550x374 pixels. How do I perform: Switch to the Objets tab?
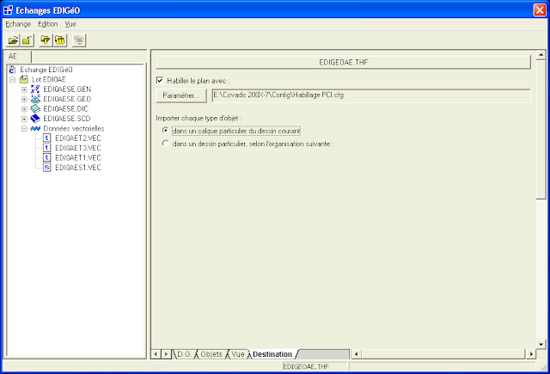(211, 354)
